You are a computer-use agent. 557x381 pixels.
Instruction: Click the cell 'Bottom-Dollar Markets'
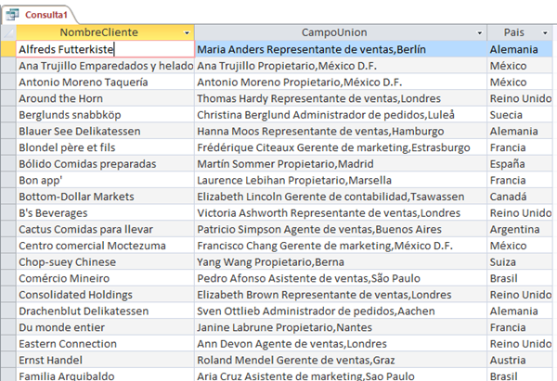pos(105,197)
